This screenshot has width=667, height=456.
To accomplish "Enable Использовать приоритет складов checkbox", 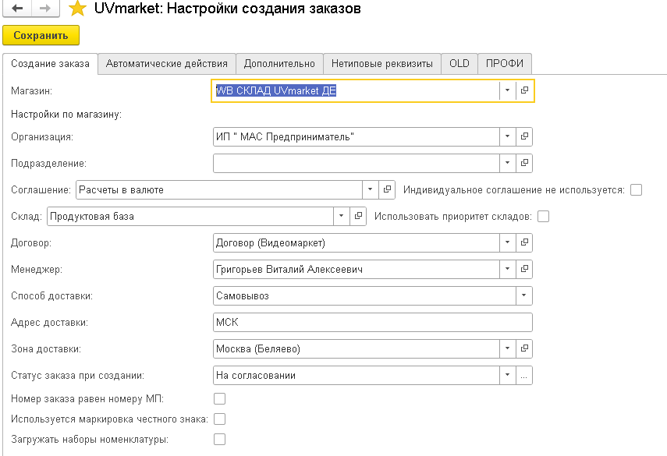I will coord(543,217).
